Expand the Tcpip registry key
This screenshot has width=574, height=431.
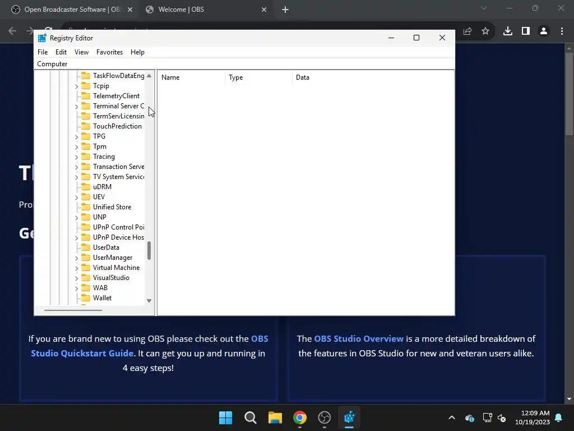point(76,86)
